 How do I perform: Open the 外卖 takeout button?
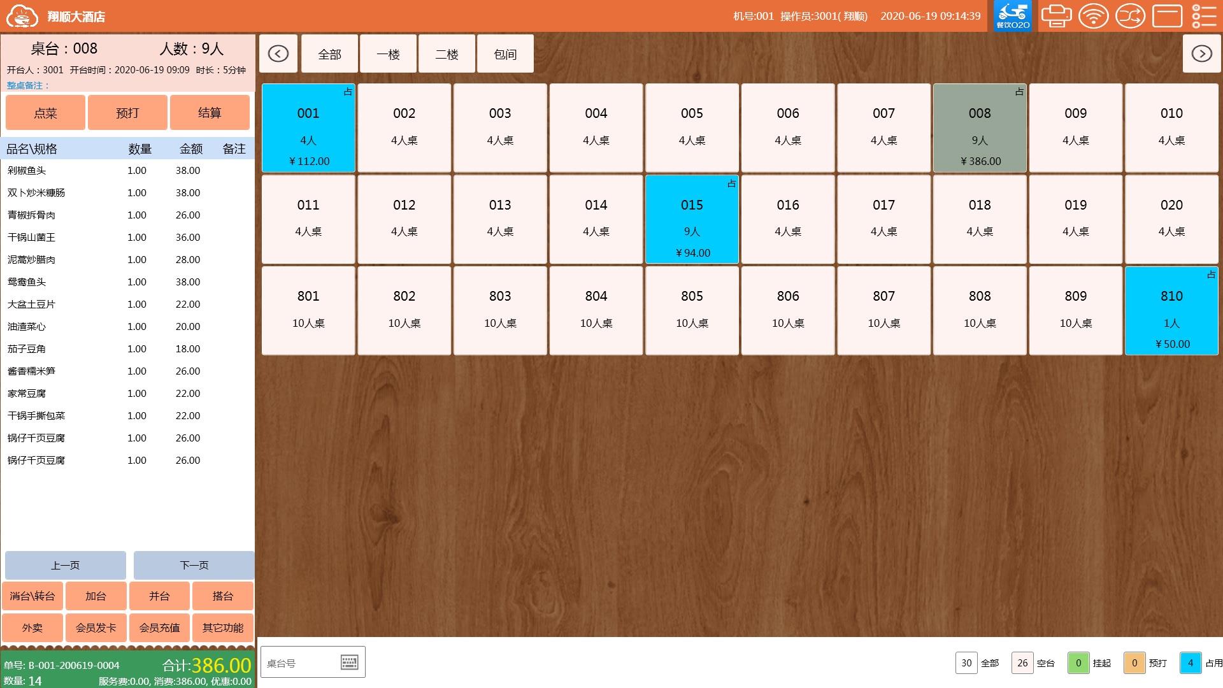pyautogui.click(x=32, y=627)
